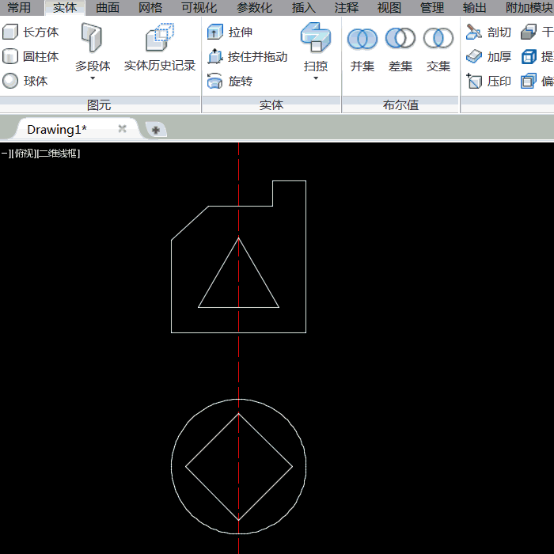Click the 实体历史记录 icon
The height and width of the screenshot is (554, 554).
tap(160, 37)
